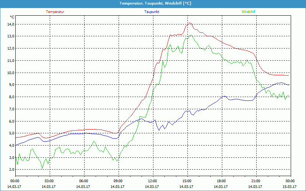The width and height of the screenshot is (306, 191).
Task: Click the green Windchill legend label
Action: (x=248, y=12)
